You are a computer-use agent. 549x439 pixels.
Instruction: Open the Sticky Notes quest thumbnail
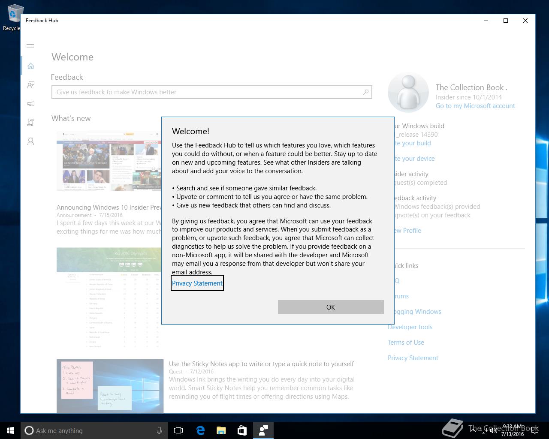point(110,386)
